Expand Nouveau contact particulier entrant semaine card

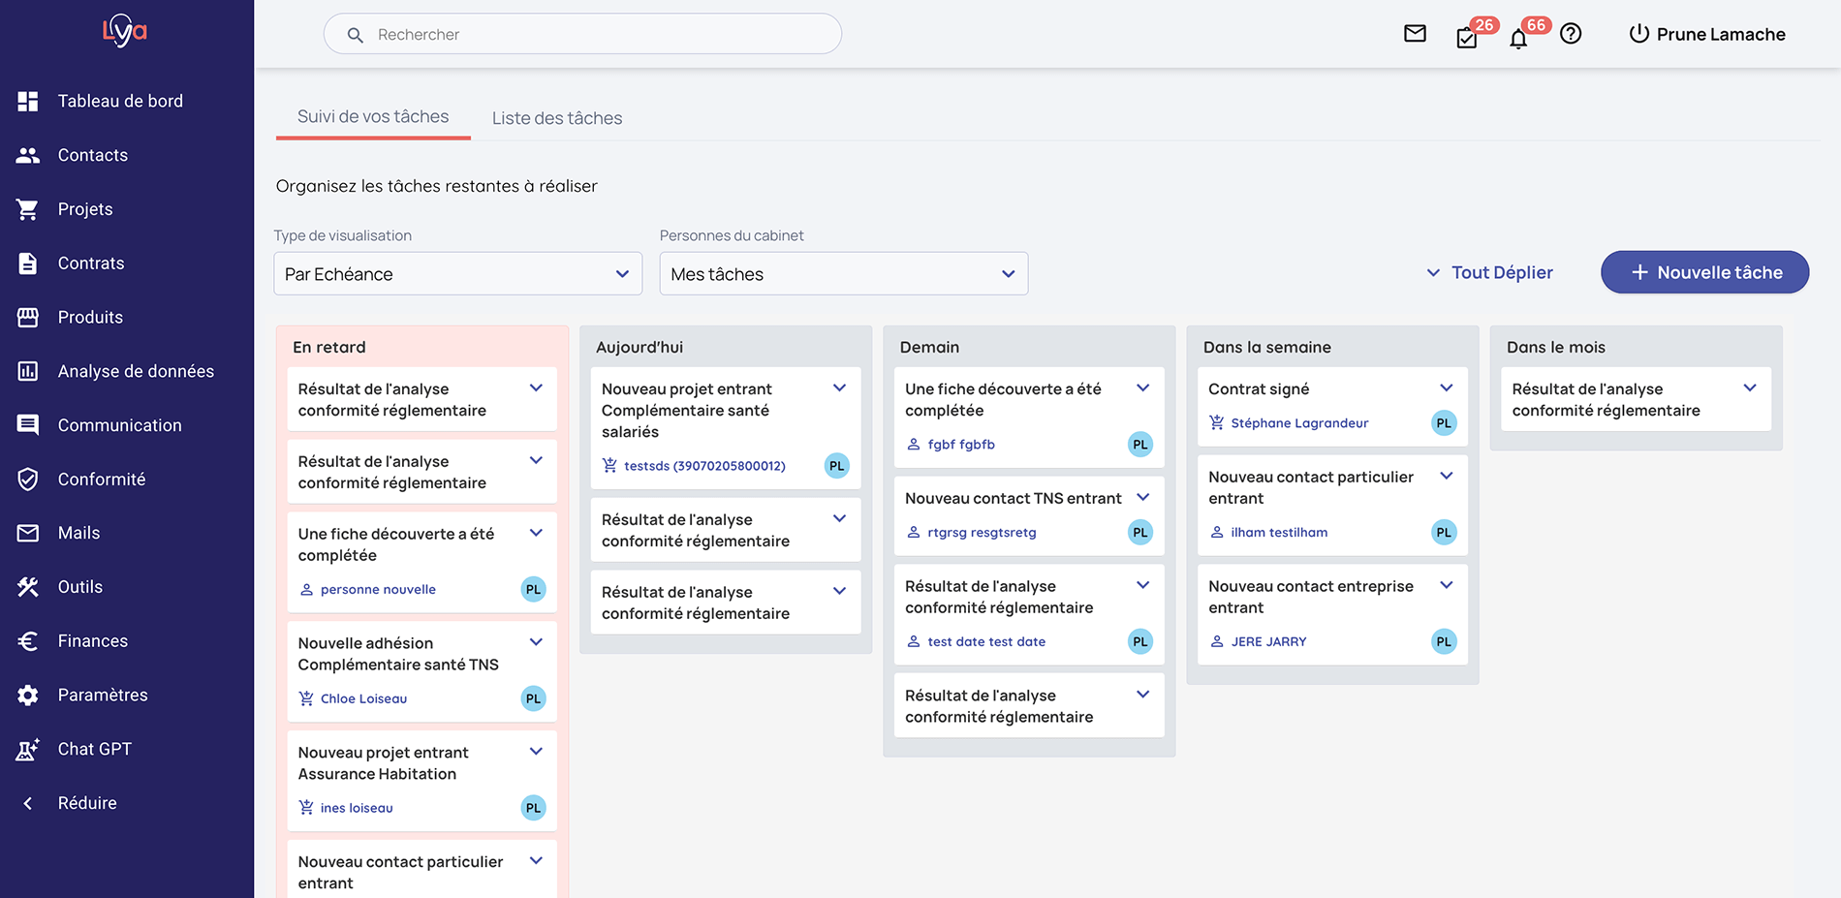(1447, 476)
